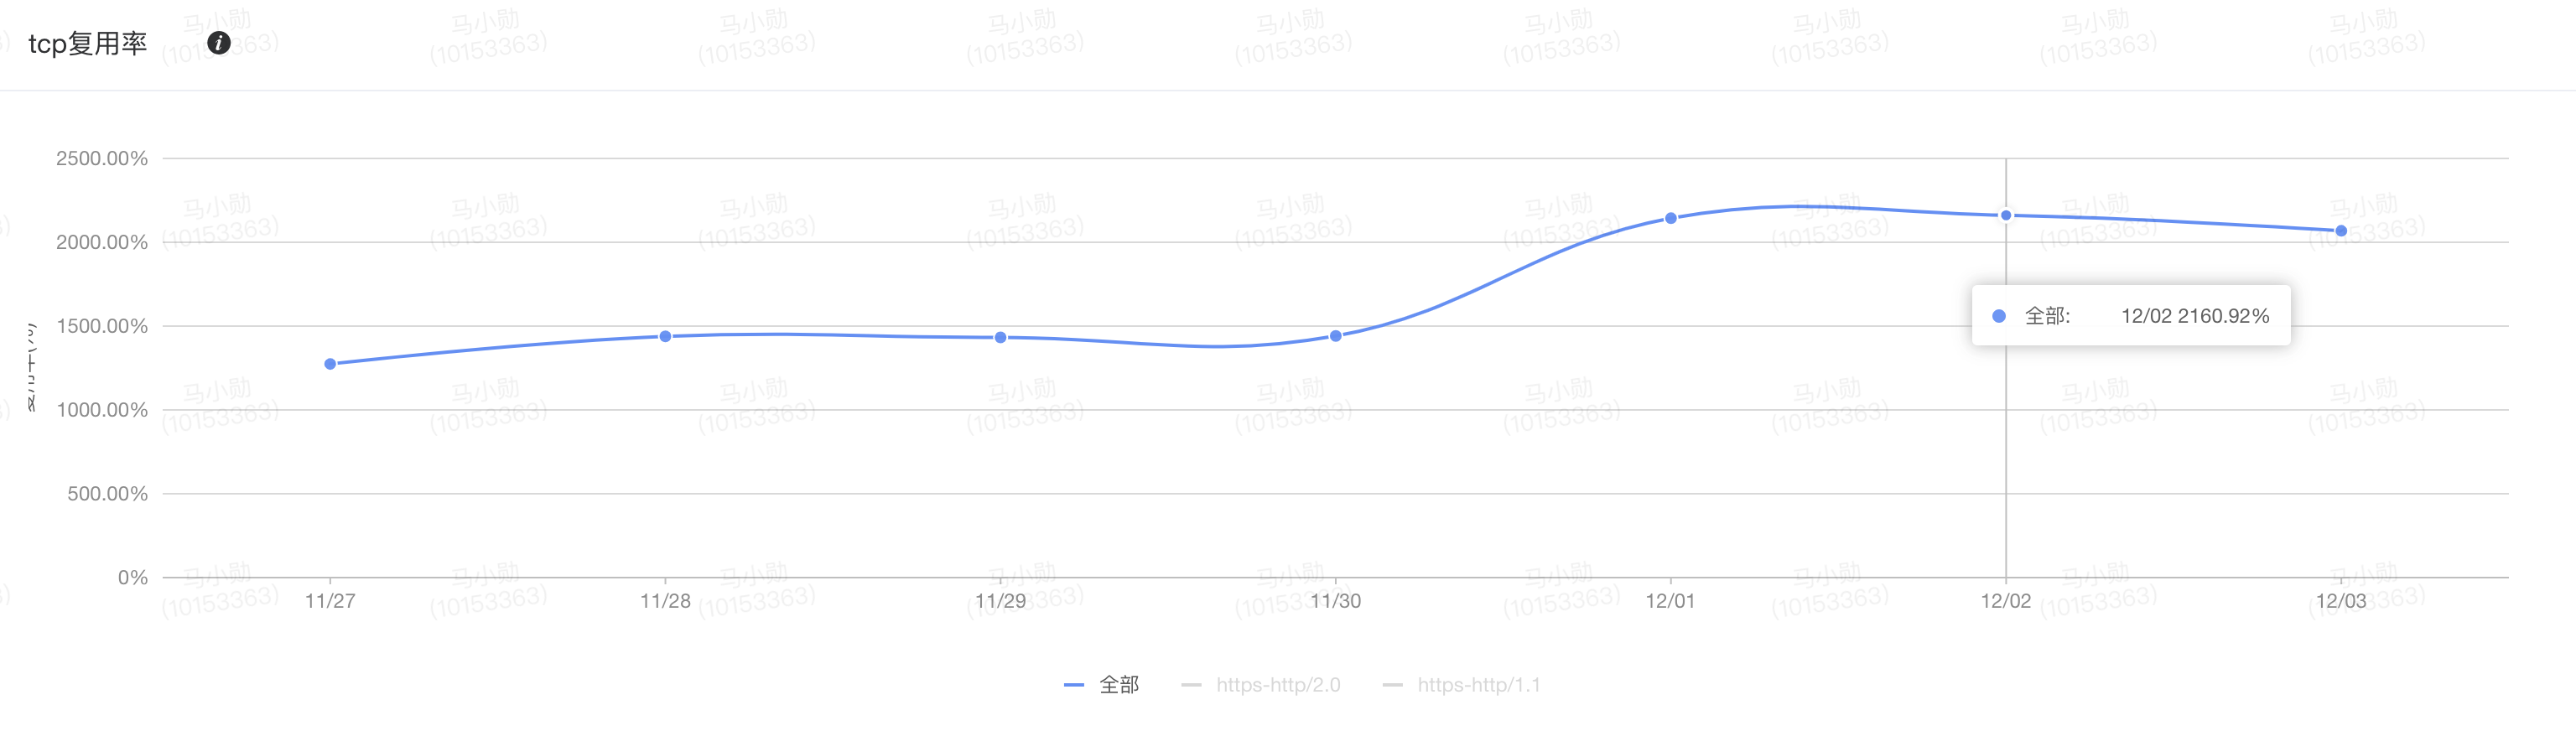
Task: Click the tcp复用率 chart title
Action: [x=87, y=43]
